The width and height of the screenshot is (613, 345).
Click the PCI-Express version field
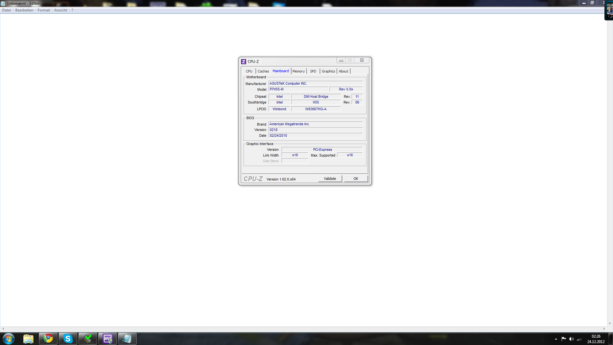[x=322, y=149]
